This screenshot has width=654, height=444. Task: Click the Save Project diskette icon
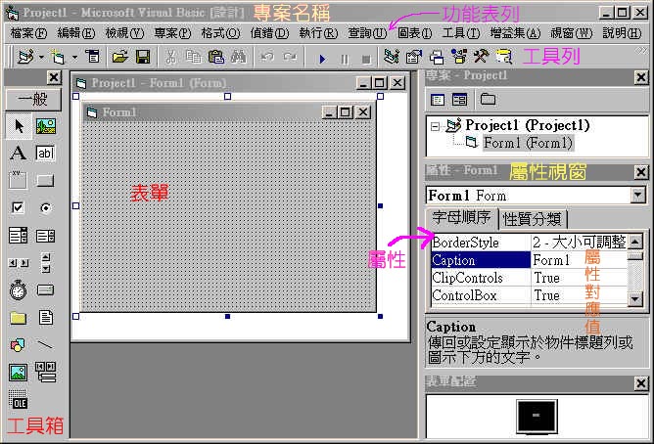coord(143,57)
